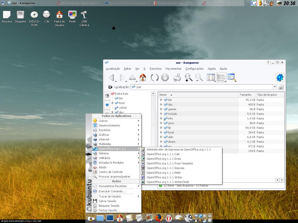This screenshot has height=223, width=298.
Task: Go back using the Konqueror back arrow
Action: pos(111,77)
